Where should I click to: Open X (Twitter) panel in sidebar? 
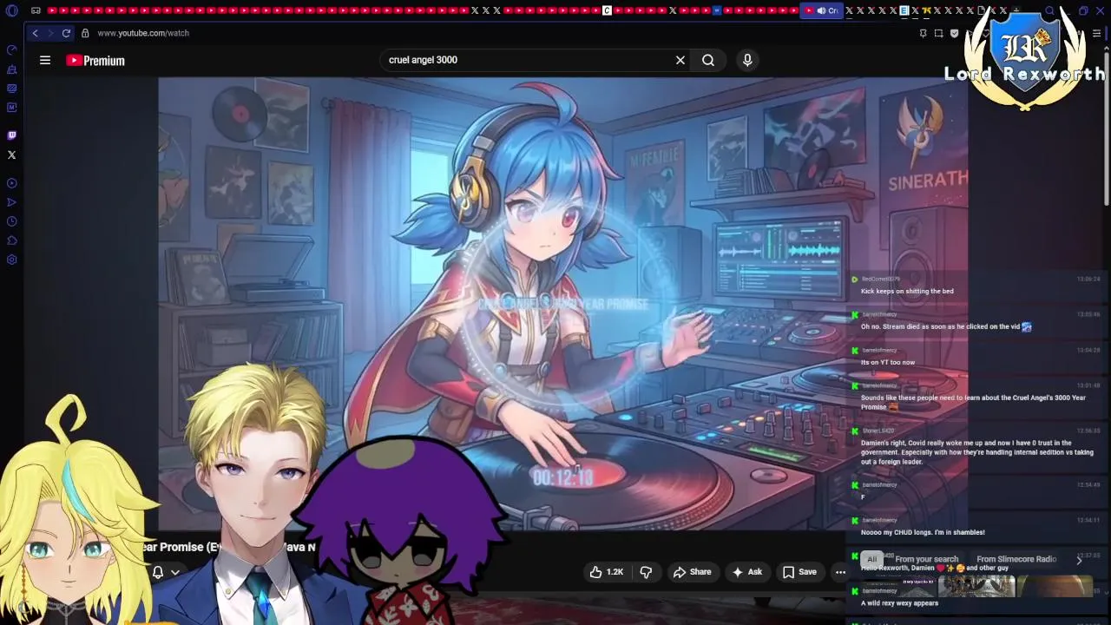(x=12, y=155)
